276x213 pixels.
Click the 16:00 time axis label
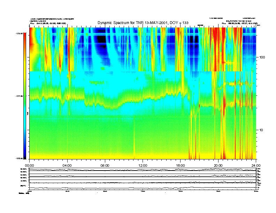coord(181,166)
